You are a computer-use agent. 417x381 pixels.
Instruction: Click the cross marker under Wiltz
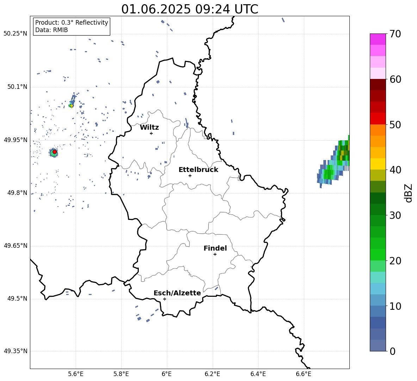coord(151,133)
